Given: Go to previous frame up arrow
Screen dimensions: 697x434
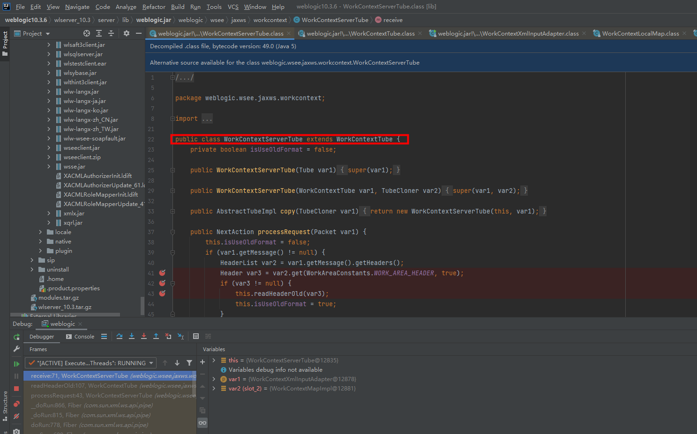Looking at the screenshot, I should [165, 363].
